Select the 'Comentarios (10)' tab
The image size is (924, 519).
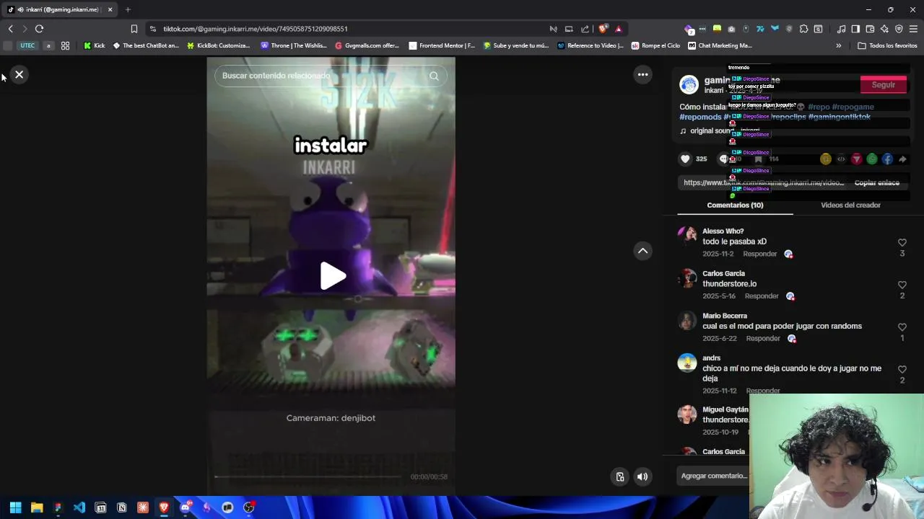pos(735,205)
